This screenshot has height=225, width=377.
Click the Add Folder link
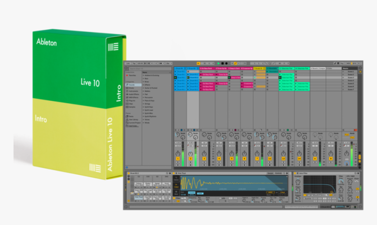point(134,126)
